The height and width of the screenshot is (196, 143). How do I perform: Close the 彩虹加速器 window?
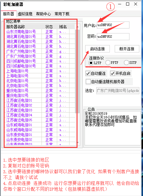point(136,4)
